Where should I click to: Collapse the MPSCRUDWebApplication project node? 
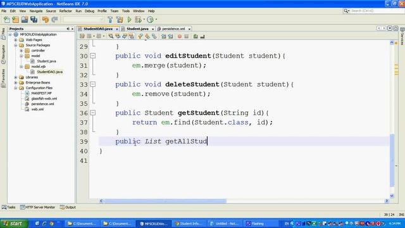10,34
